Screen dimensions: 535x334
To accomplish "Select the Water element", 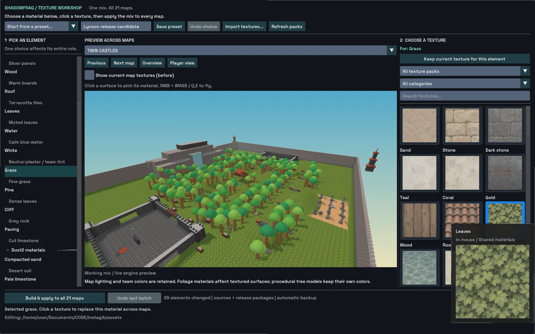I will tap(40, 131).
